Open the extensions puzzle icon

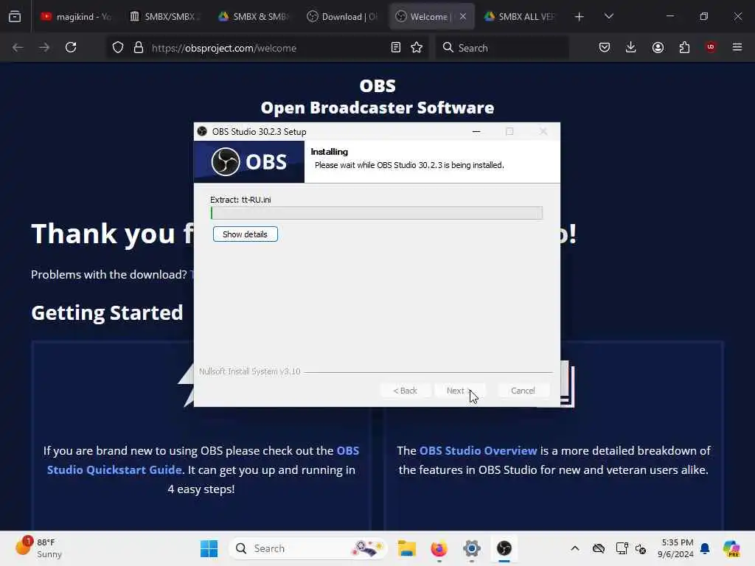pos(684,47)
